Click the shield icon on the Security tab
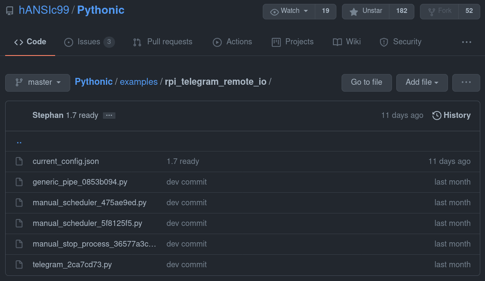The width and height of the screenshot is (485, 281). pyautogui.click(x=384, y=42)
